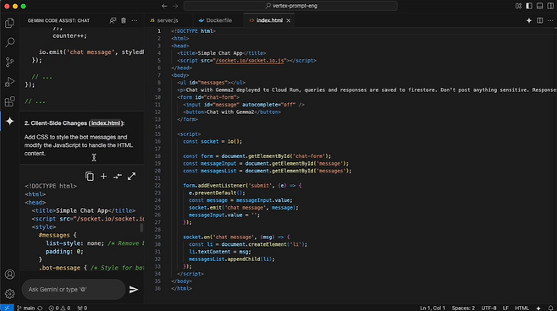Open the Extensions view

9,101
